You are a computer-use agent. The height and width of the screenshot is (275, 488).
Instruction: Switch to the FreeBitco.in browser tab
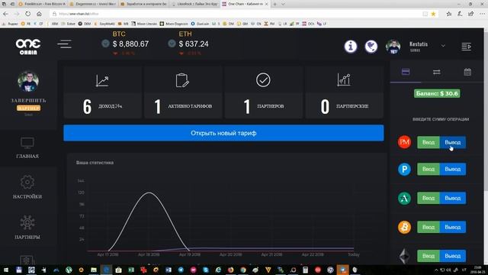(42, 4)
